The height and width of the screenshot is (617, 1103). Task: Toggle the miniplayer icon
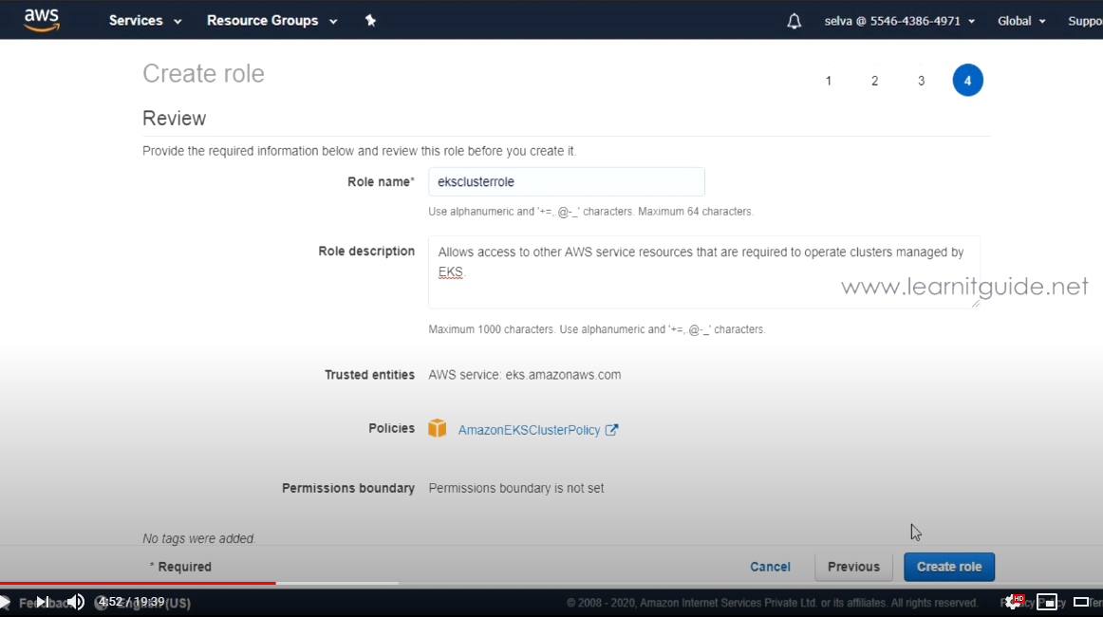[x=1047, y=602]
